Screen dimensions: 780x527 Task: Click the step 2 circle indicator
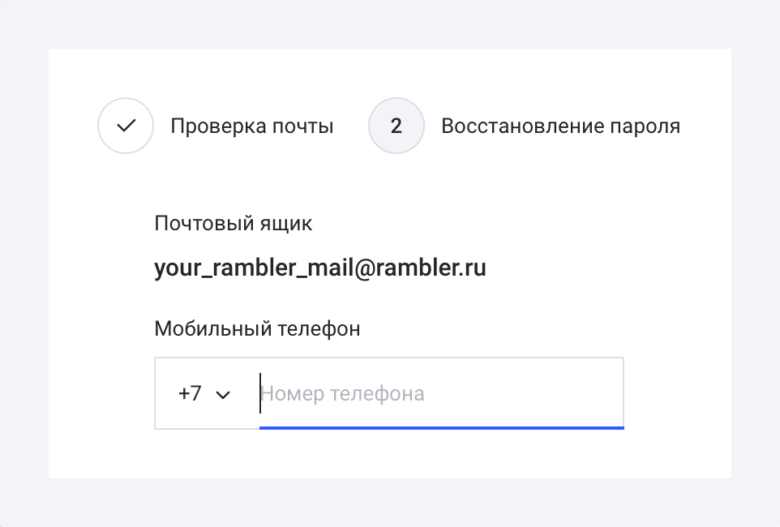396,126
